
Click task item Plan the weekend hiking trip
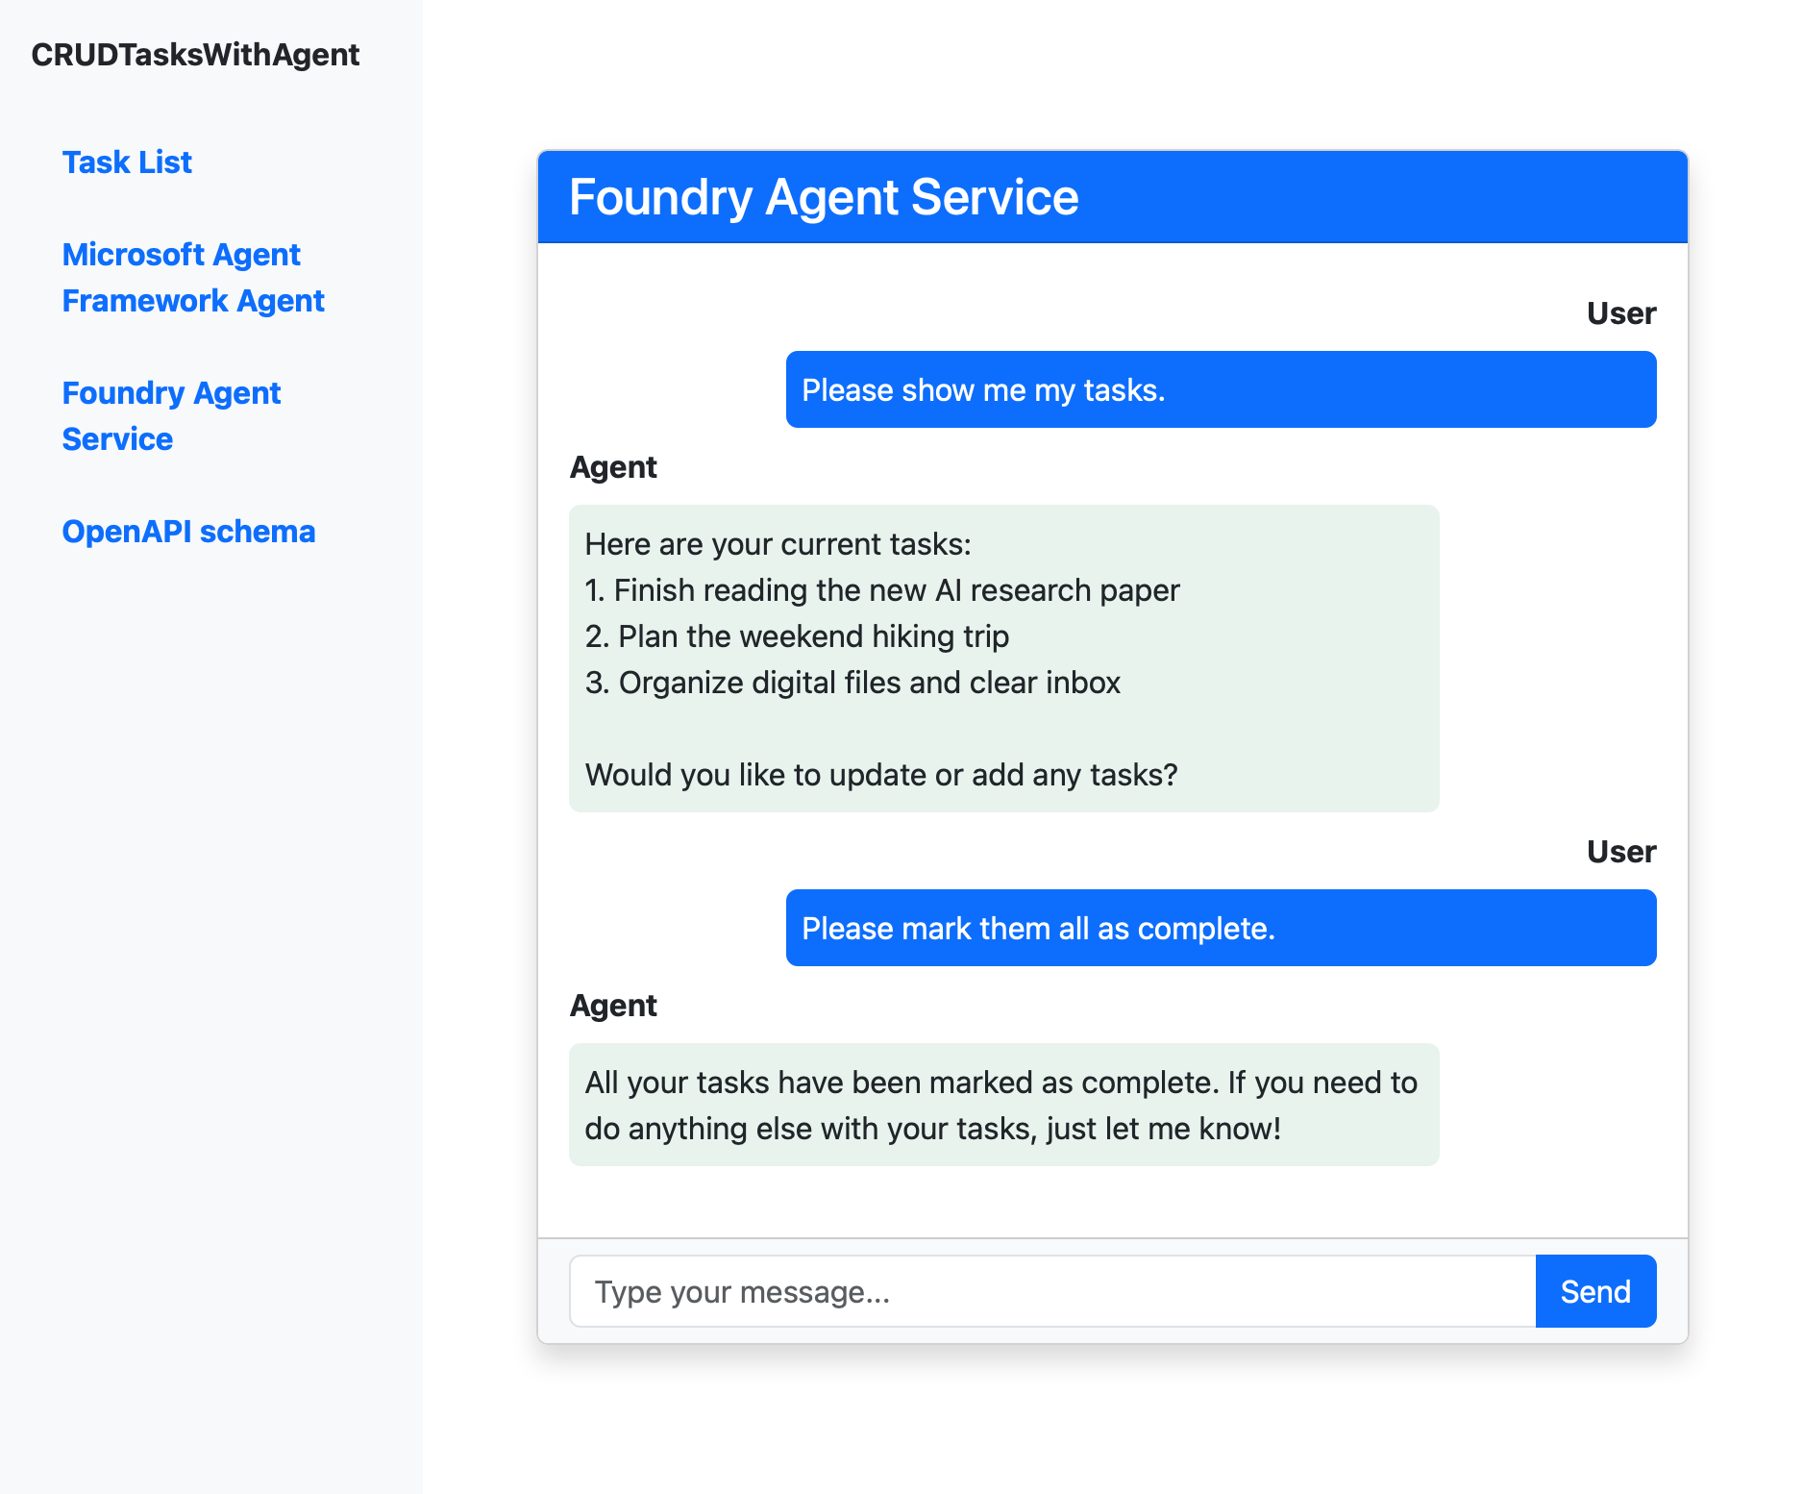click(x=798, y=635)
